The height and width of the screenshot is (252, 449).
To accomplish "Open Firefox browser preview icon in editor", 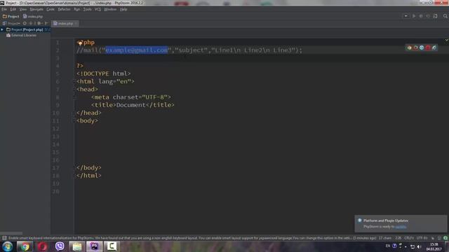I will coord(415,48).
